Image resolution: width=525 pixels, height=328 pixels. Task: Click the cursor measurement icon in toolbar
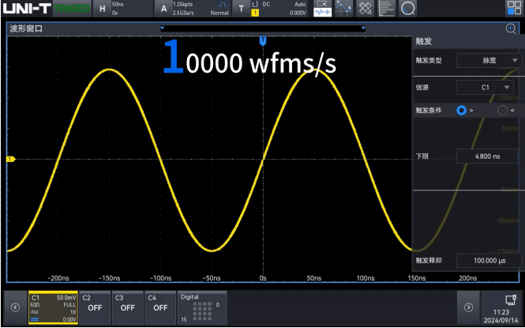coord(343,9)
